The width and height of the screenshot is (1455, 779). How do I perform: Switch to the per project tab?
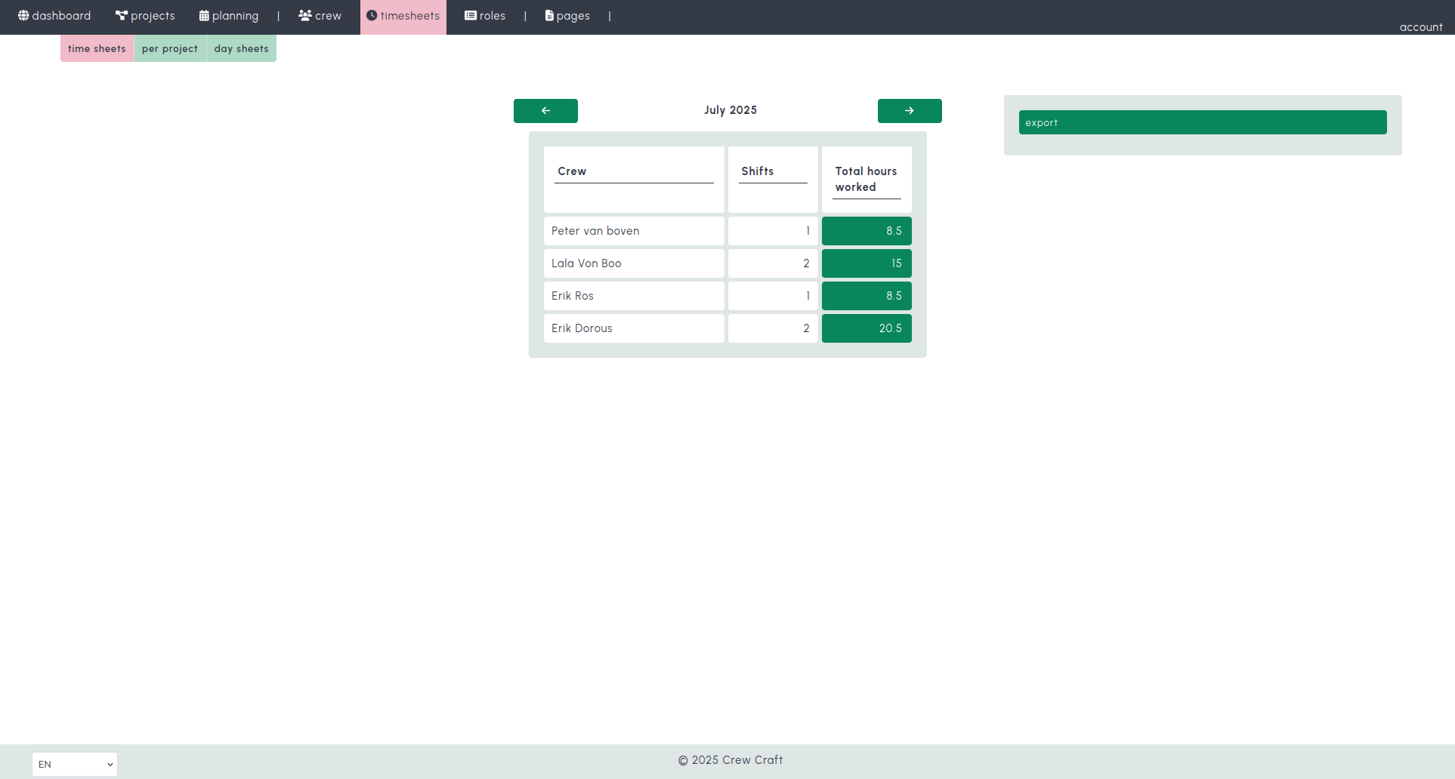click(170, 48)
